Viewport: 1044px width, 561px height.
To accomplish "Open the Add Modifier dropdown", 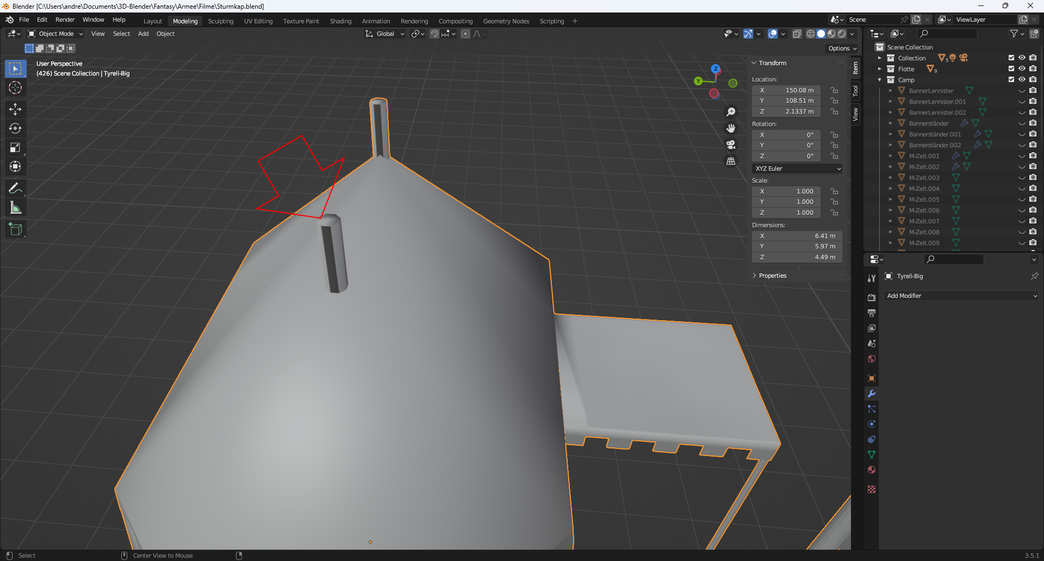I will click(961, 296).
